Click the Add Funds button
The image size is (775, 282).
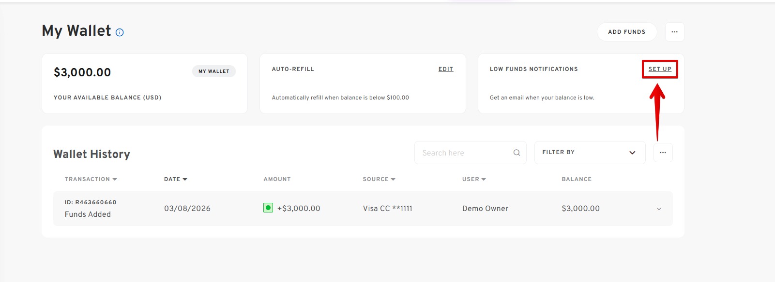(x=626, y=32)
